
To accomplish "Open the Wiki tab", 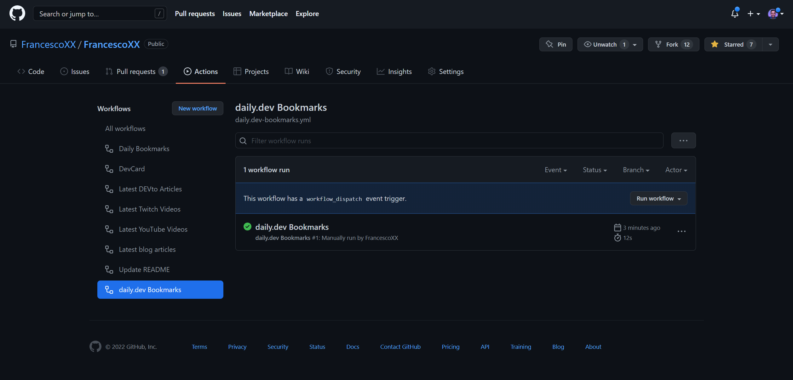I will pos(297,71).
